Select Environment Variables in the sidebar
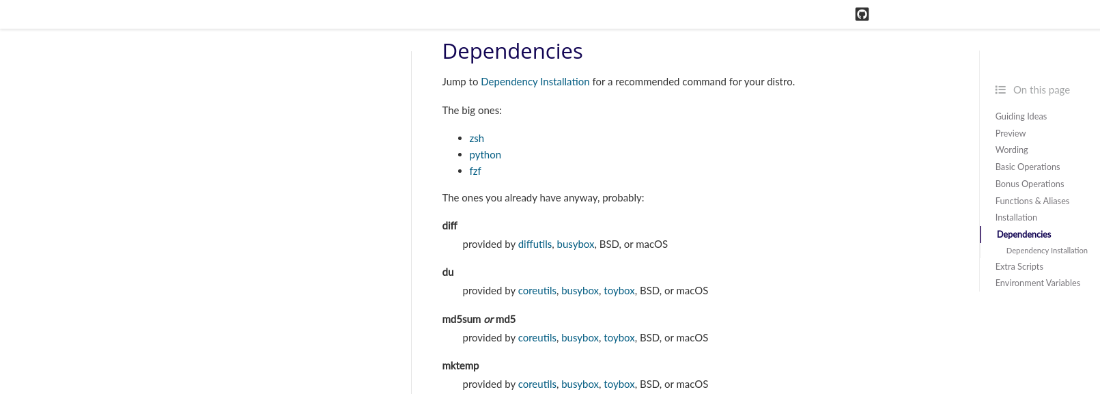Screen dimensions: 1100x394 click(x=1037, y=283)
